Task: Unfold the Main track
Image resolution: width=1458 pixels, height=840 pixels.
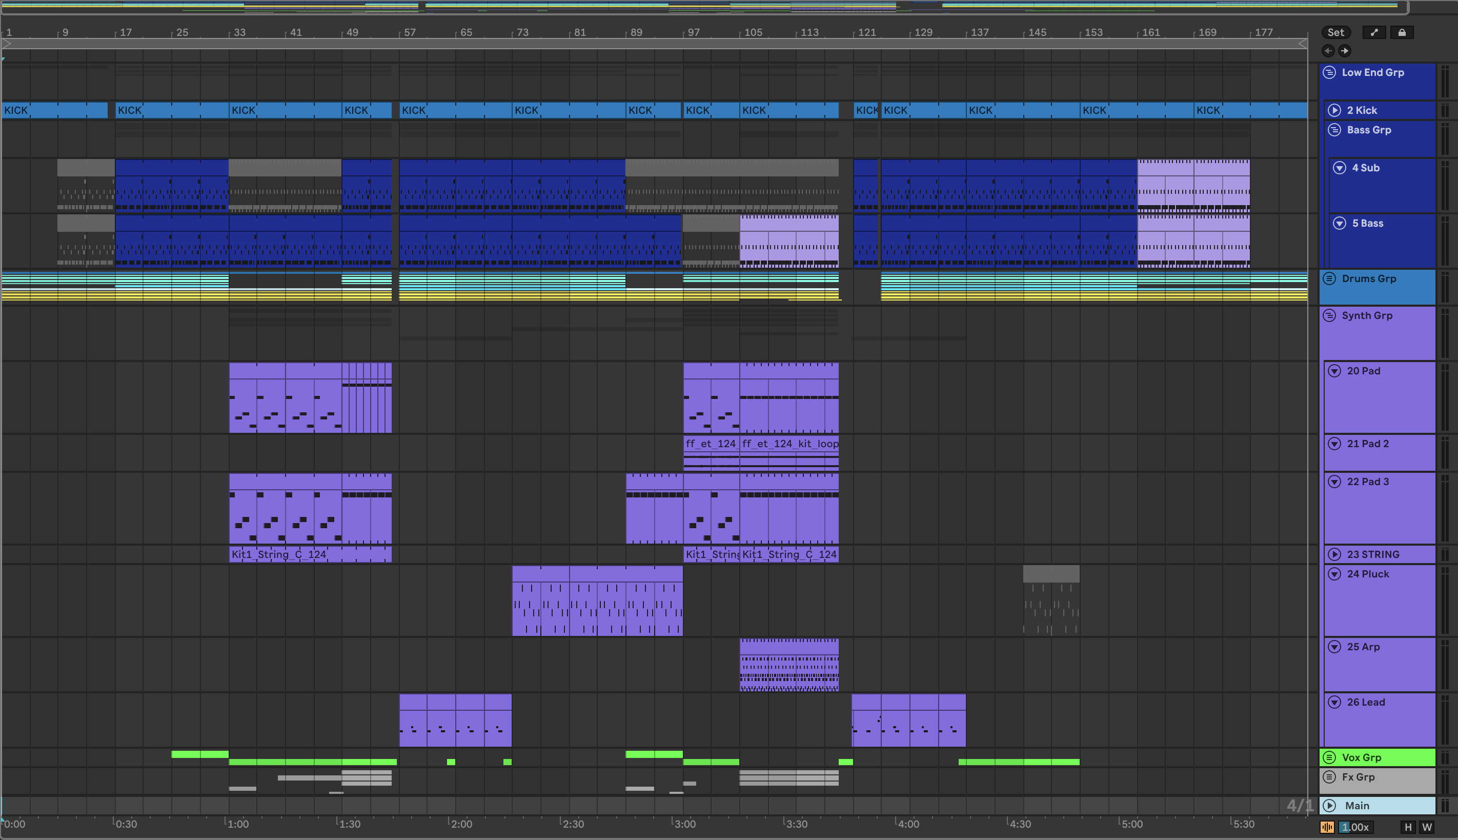Action: tap(1329, 805)
